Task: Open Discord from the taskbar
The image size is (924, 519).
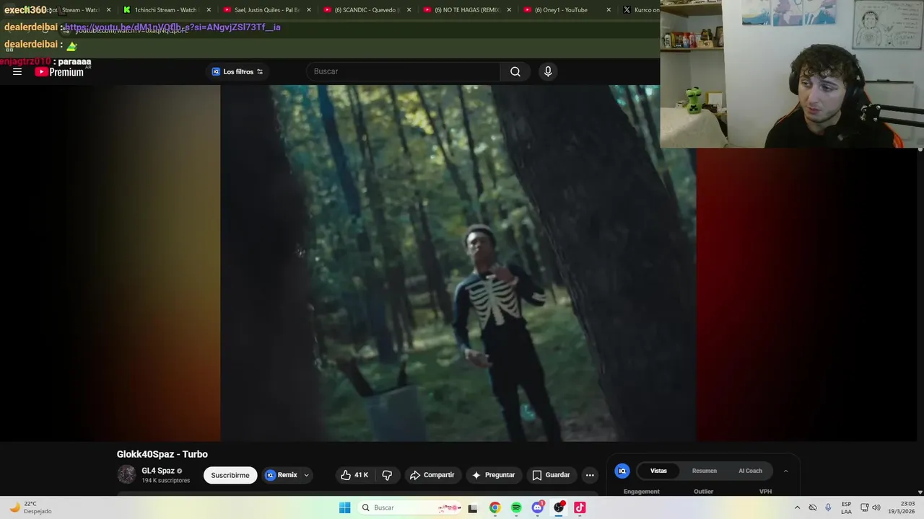Action: [537, 507]
